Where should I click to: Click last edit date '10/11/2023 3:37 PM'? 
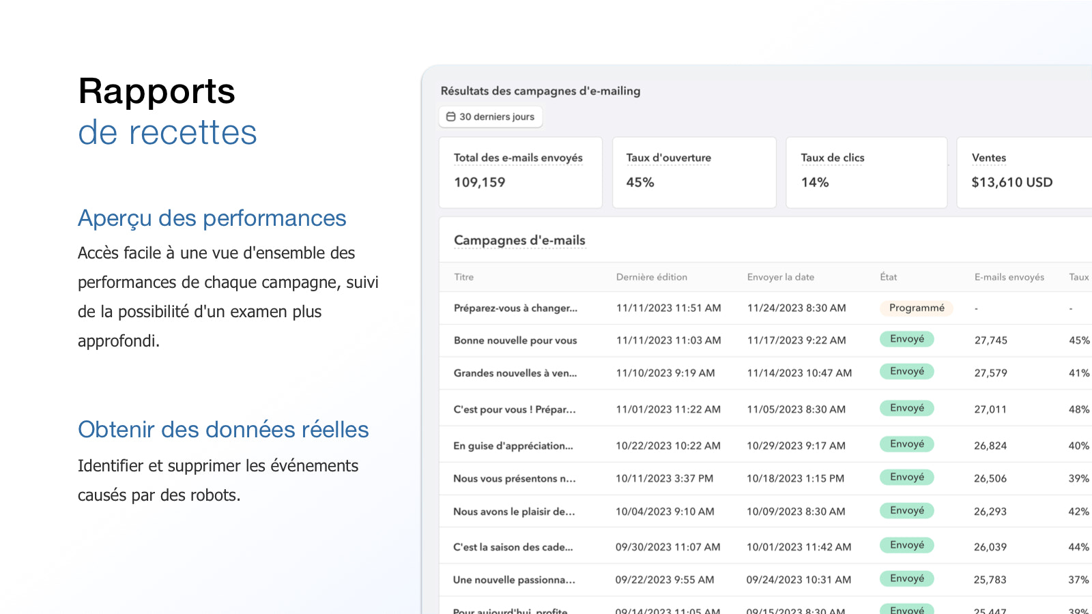coord(664,479)
